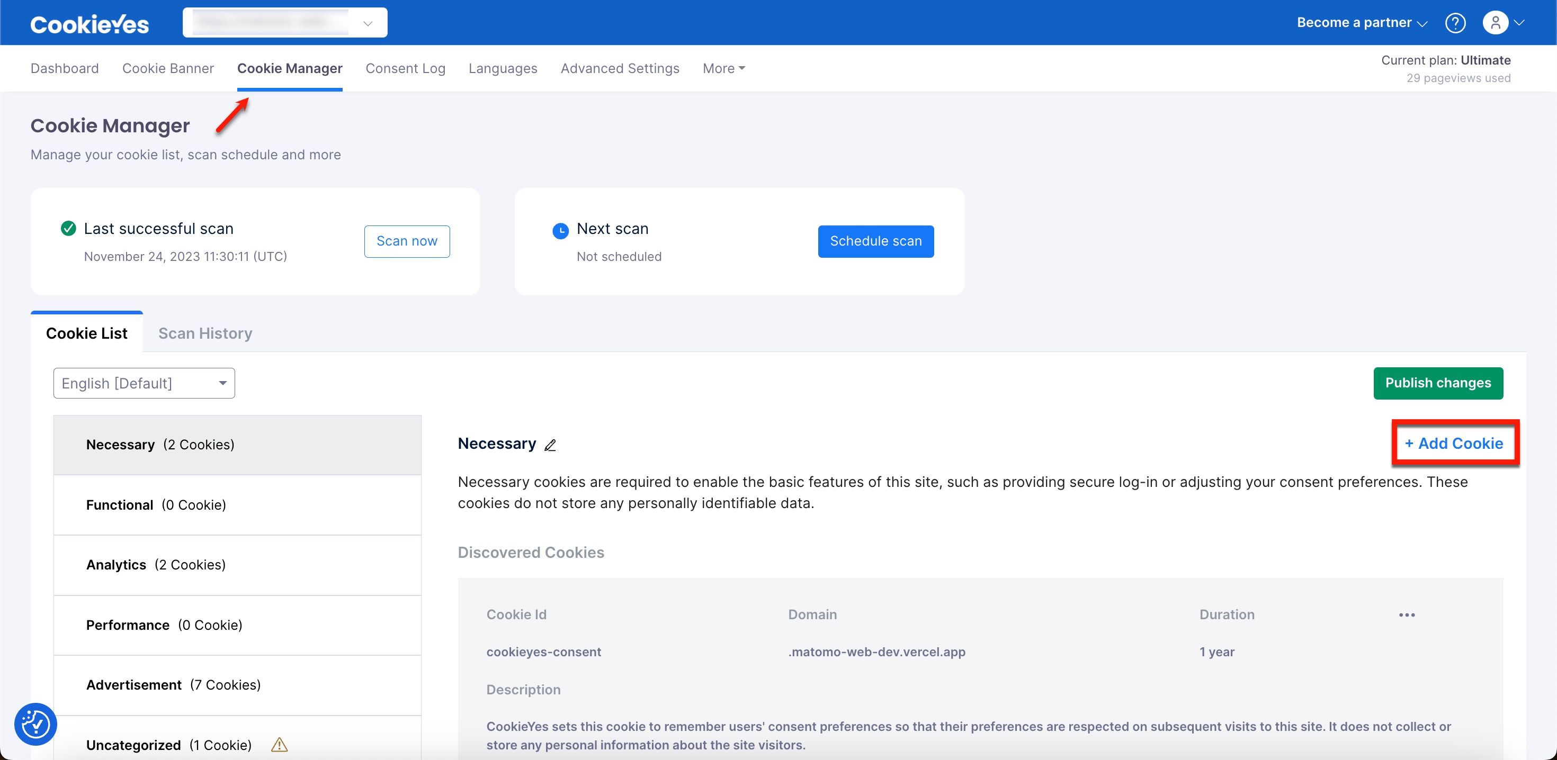The height and width of the screenshot is (760, 1557).
Task: Select the Advertisement (7 Cookies) category
Action: point(237,685)
